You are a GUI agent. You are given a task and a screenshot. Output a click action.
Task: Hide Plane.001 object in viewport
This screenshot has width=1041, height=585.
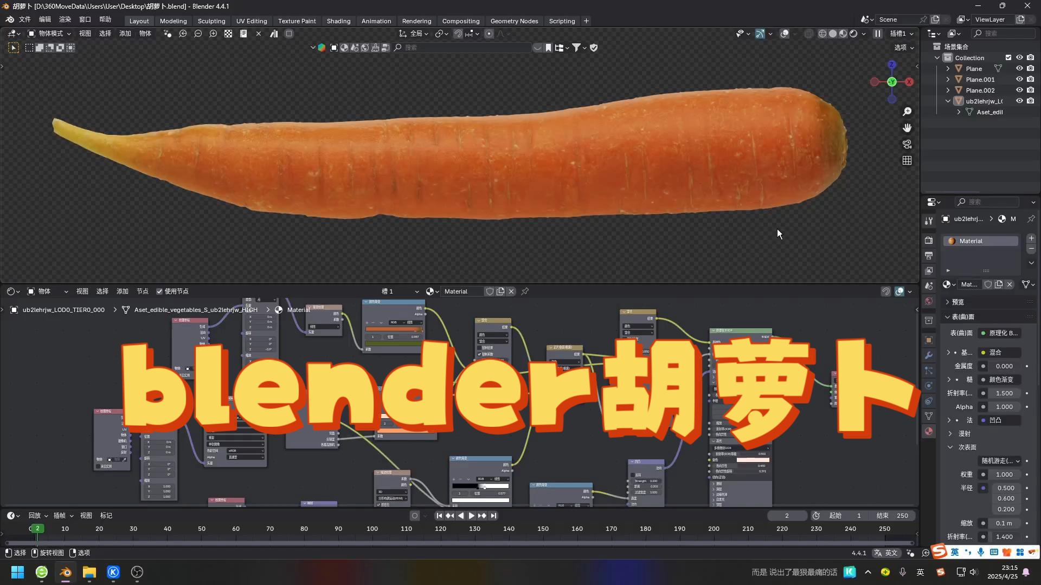[x=1019, y=80]
